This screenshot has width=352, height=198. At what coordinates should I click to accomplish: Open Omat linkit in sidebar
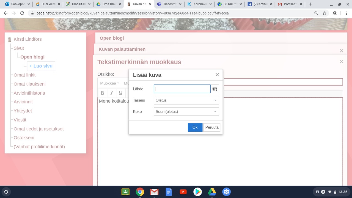click(x=24, y=75)
